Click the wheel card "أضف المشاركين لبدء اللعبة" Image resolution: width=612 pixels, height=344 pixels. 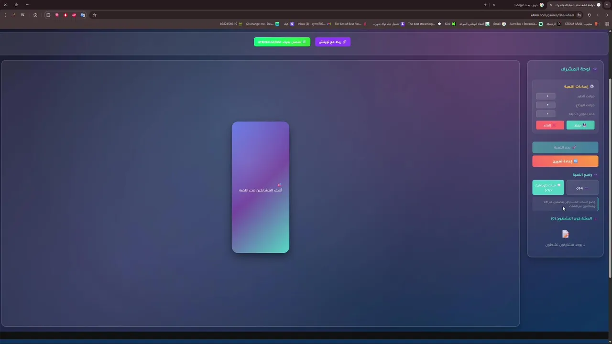pos(261,187)
